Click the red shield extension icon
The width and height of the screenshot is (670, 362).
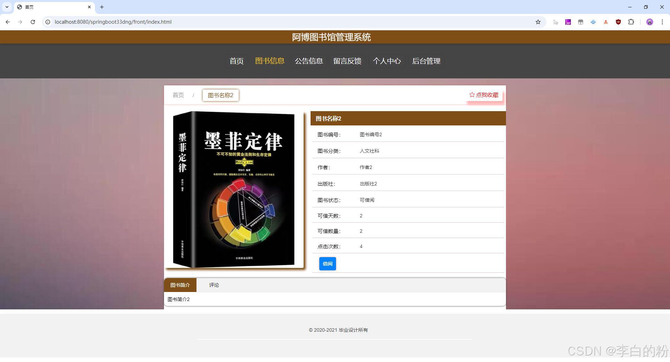coord(618,22)
